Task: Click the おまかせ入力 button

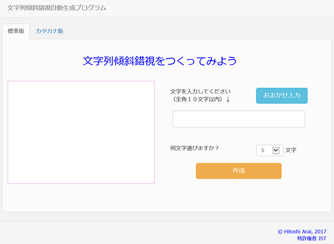Action: point(282,96)
